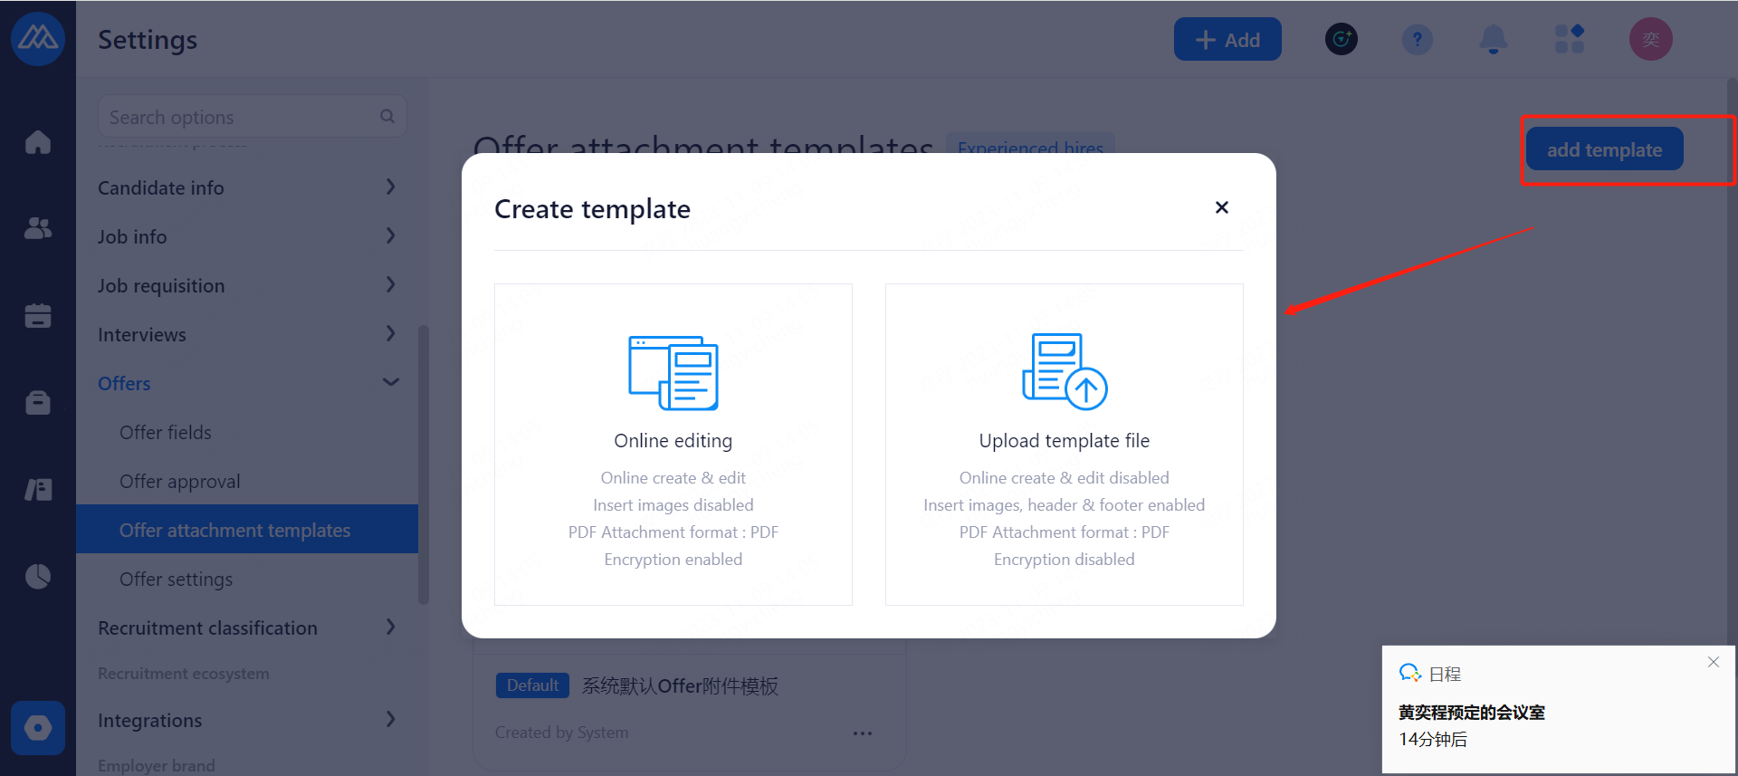
Task: Click the Default tag on template card
Action: (x=532, y=685)
